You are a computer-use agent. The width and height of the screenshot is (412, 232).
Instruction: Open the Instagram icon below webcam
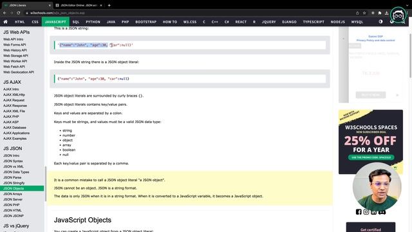[366, 212]
